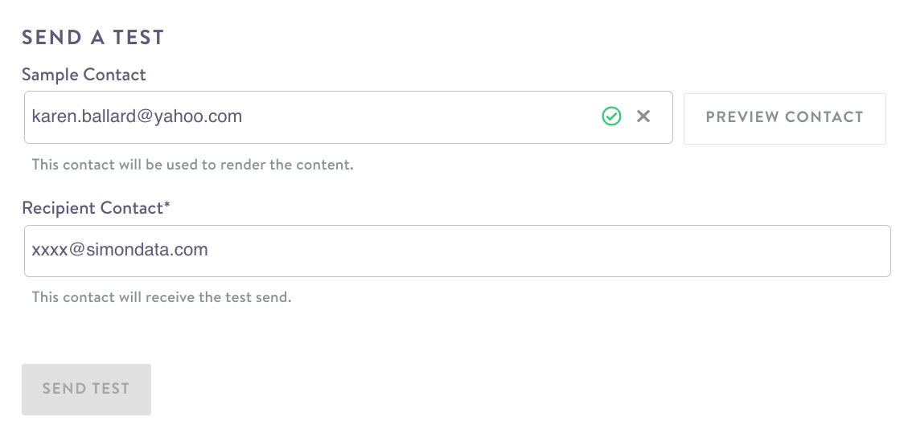Click empty space inside the Sample Contact box
This screenshot has width=904, height=437.
tap(418, 117)
